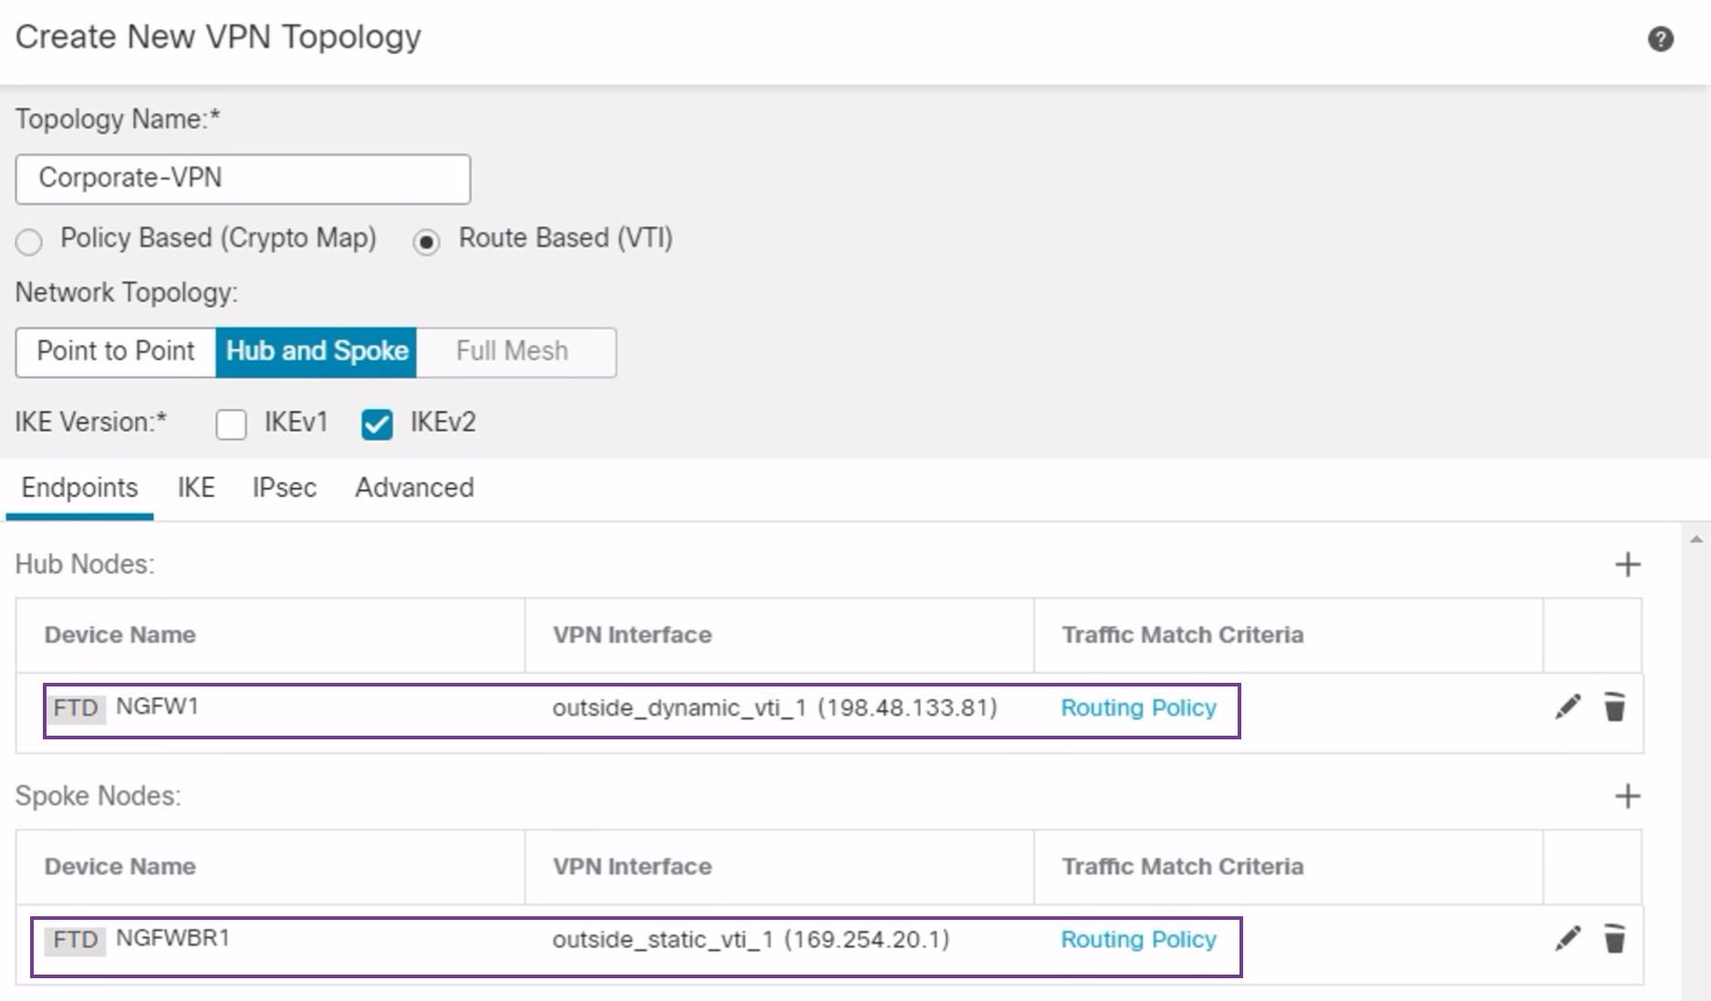The height and width of the screenshot is (1001, 1711).
Task: Switch to the Advanced tab
Action: coord(413,488)
